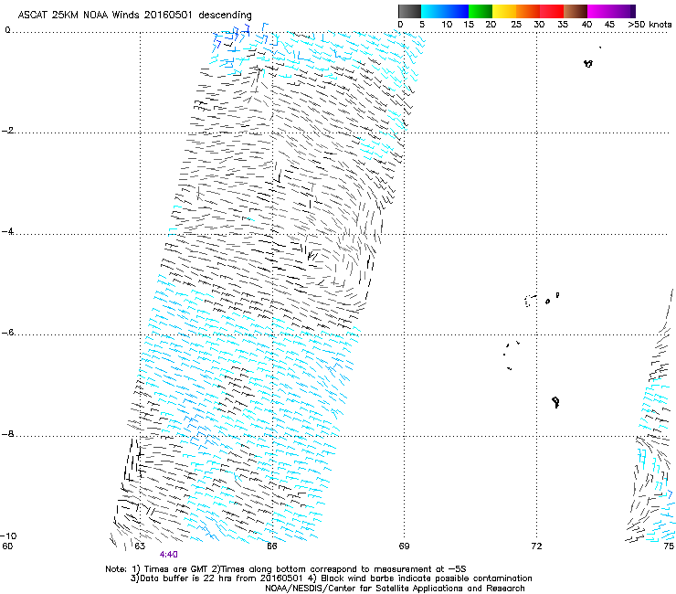This screenshot has height=594, width=676.
Task: Select the brown 35-40 knots color swatch
Action: [x=576, y=11]
